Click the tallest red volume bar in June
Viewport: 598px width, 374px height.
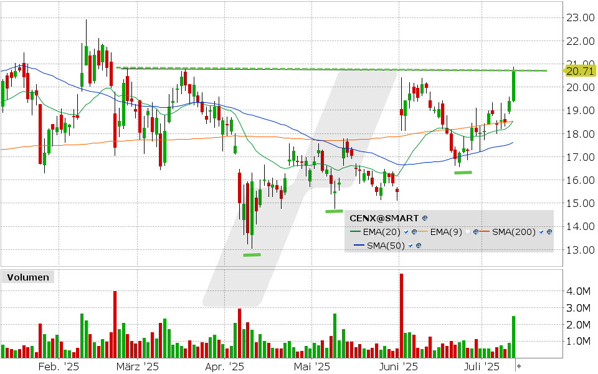(401, 315)
